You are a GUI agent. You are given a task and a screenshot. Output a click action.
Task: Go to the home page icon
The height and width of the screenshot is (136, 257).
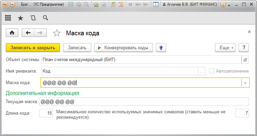click(x=13, y=33)
